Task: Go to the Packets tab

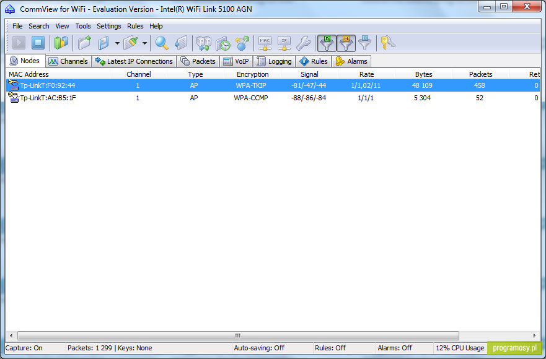Action: click(x=198, y=61)
